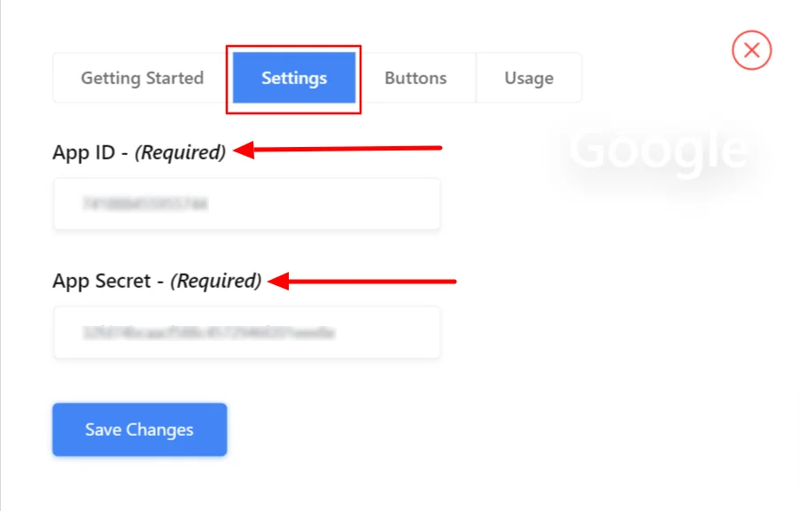Select the blurred App ID value text
800x511 pixels.
tap(144, 205)
